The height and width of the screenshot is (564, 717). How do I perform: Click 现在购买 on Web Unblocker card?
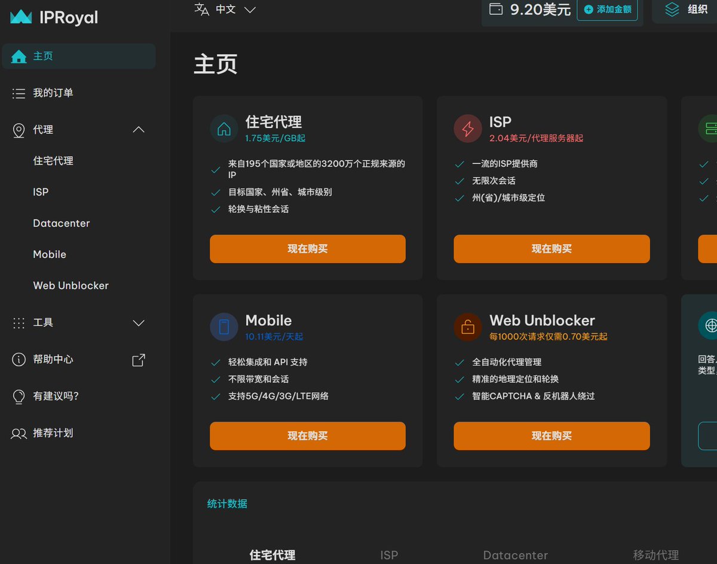[551, 436]
